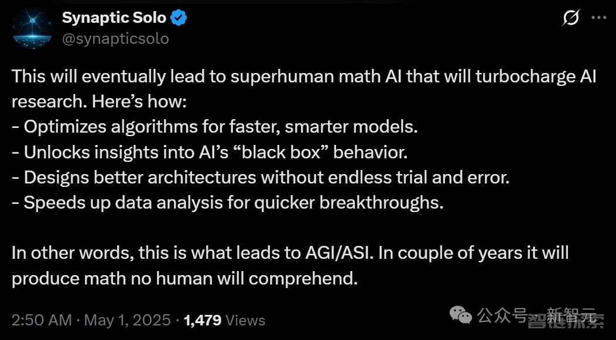Click the 2:50 AM timestamp
The height and width of the screenshot is (340, 616).
click(42, 320)
